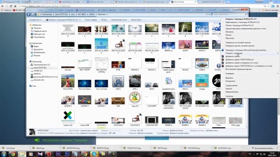Open Opera browser from the taskbar

click(49, 154)
